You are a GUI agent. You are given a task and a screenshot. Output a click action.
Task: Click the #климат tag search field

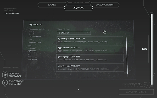point(74,33)
